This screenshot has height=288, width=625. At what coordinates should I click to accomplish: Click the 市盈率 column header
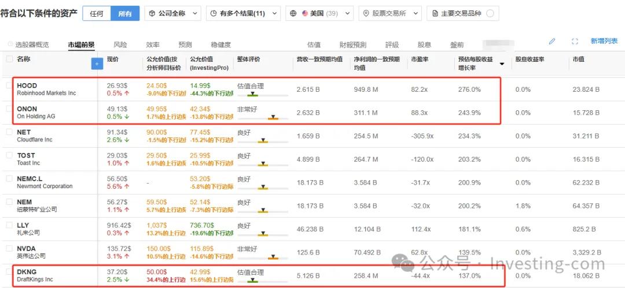pos(420,59)
